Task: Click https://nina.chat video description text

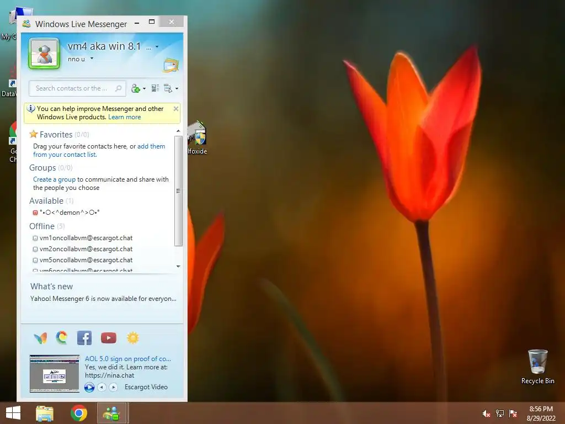Action: click(x=110, y=375)
